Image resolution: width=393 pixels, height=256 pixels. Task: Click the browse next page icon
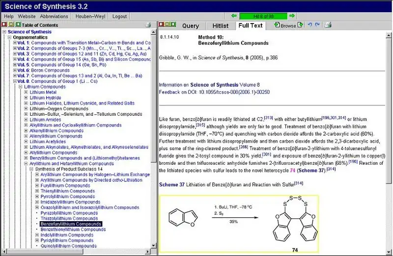point(300,25)
